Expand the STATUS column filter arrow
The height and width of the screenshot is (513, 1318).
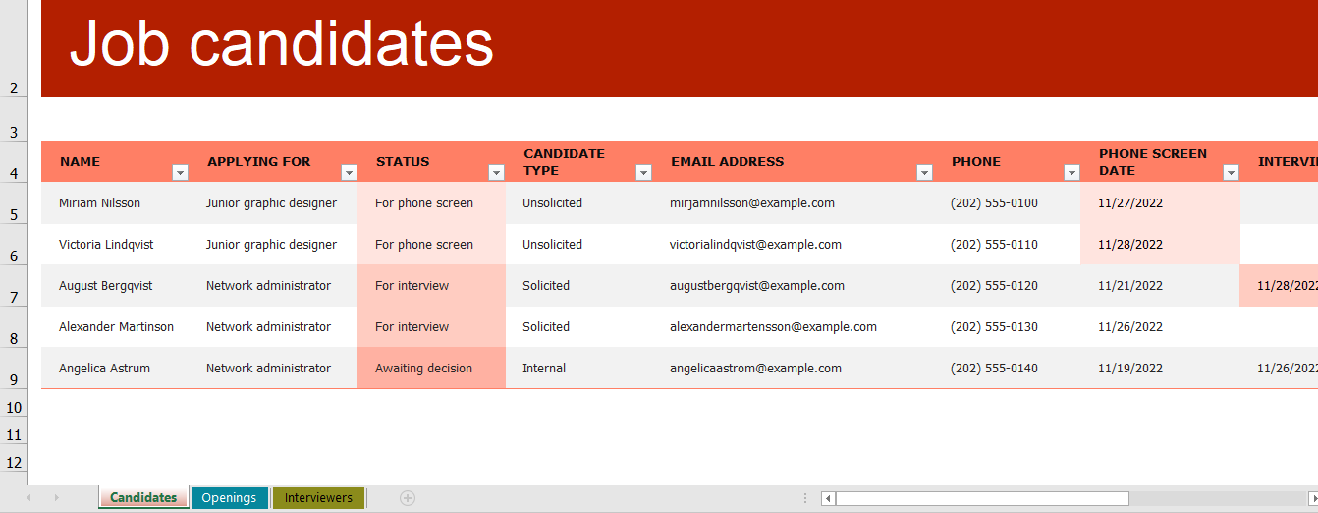pos(496,173)
